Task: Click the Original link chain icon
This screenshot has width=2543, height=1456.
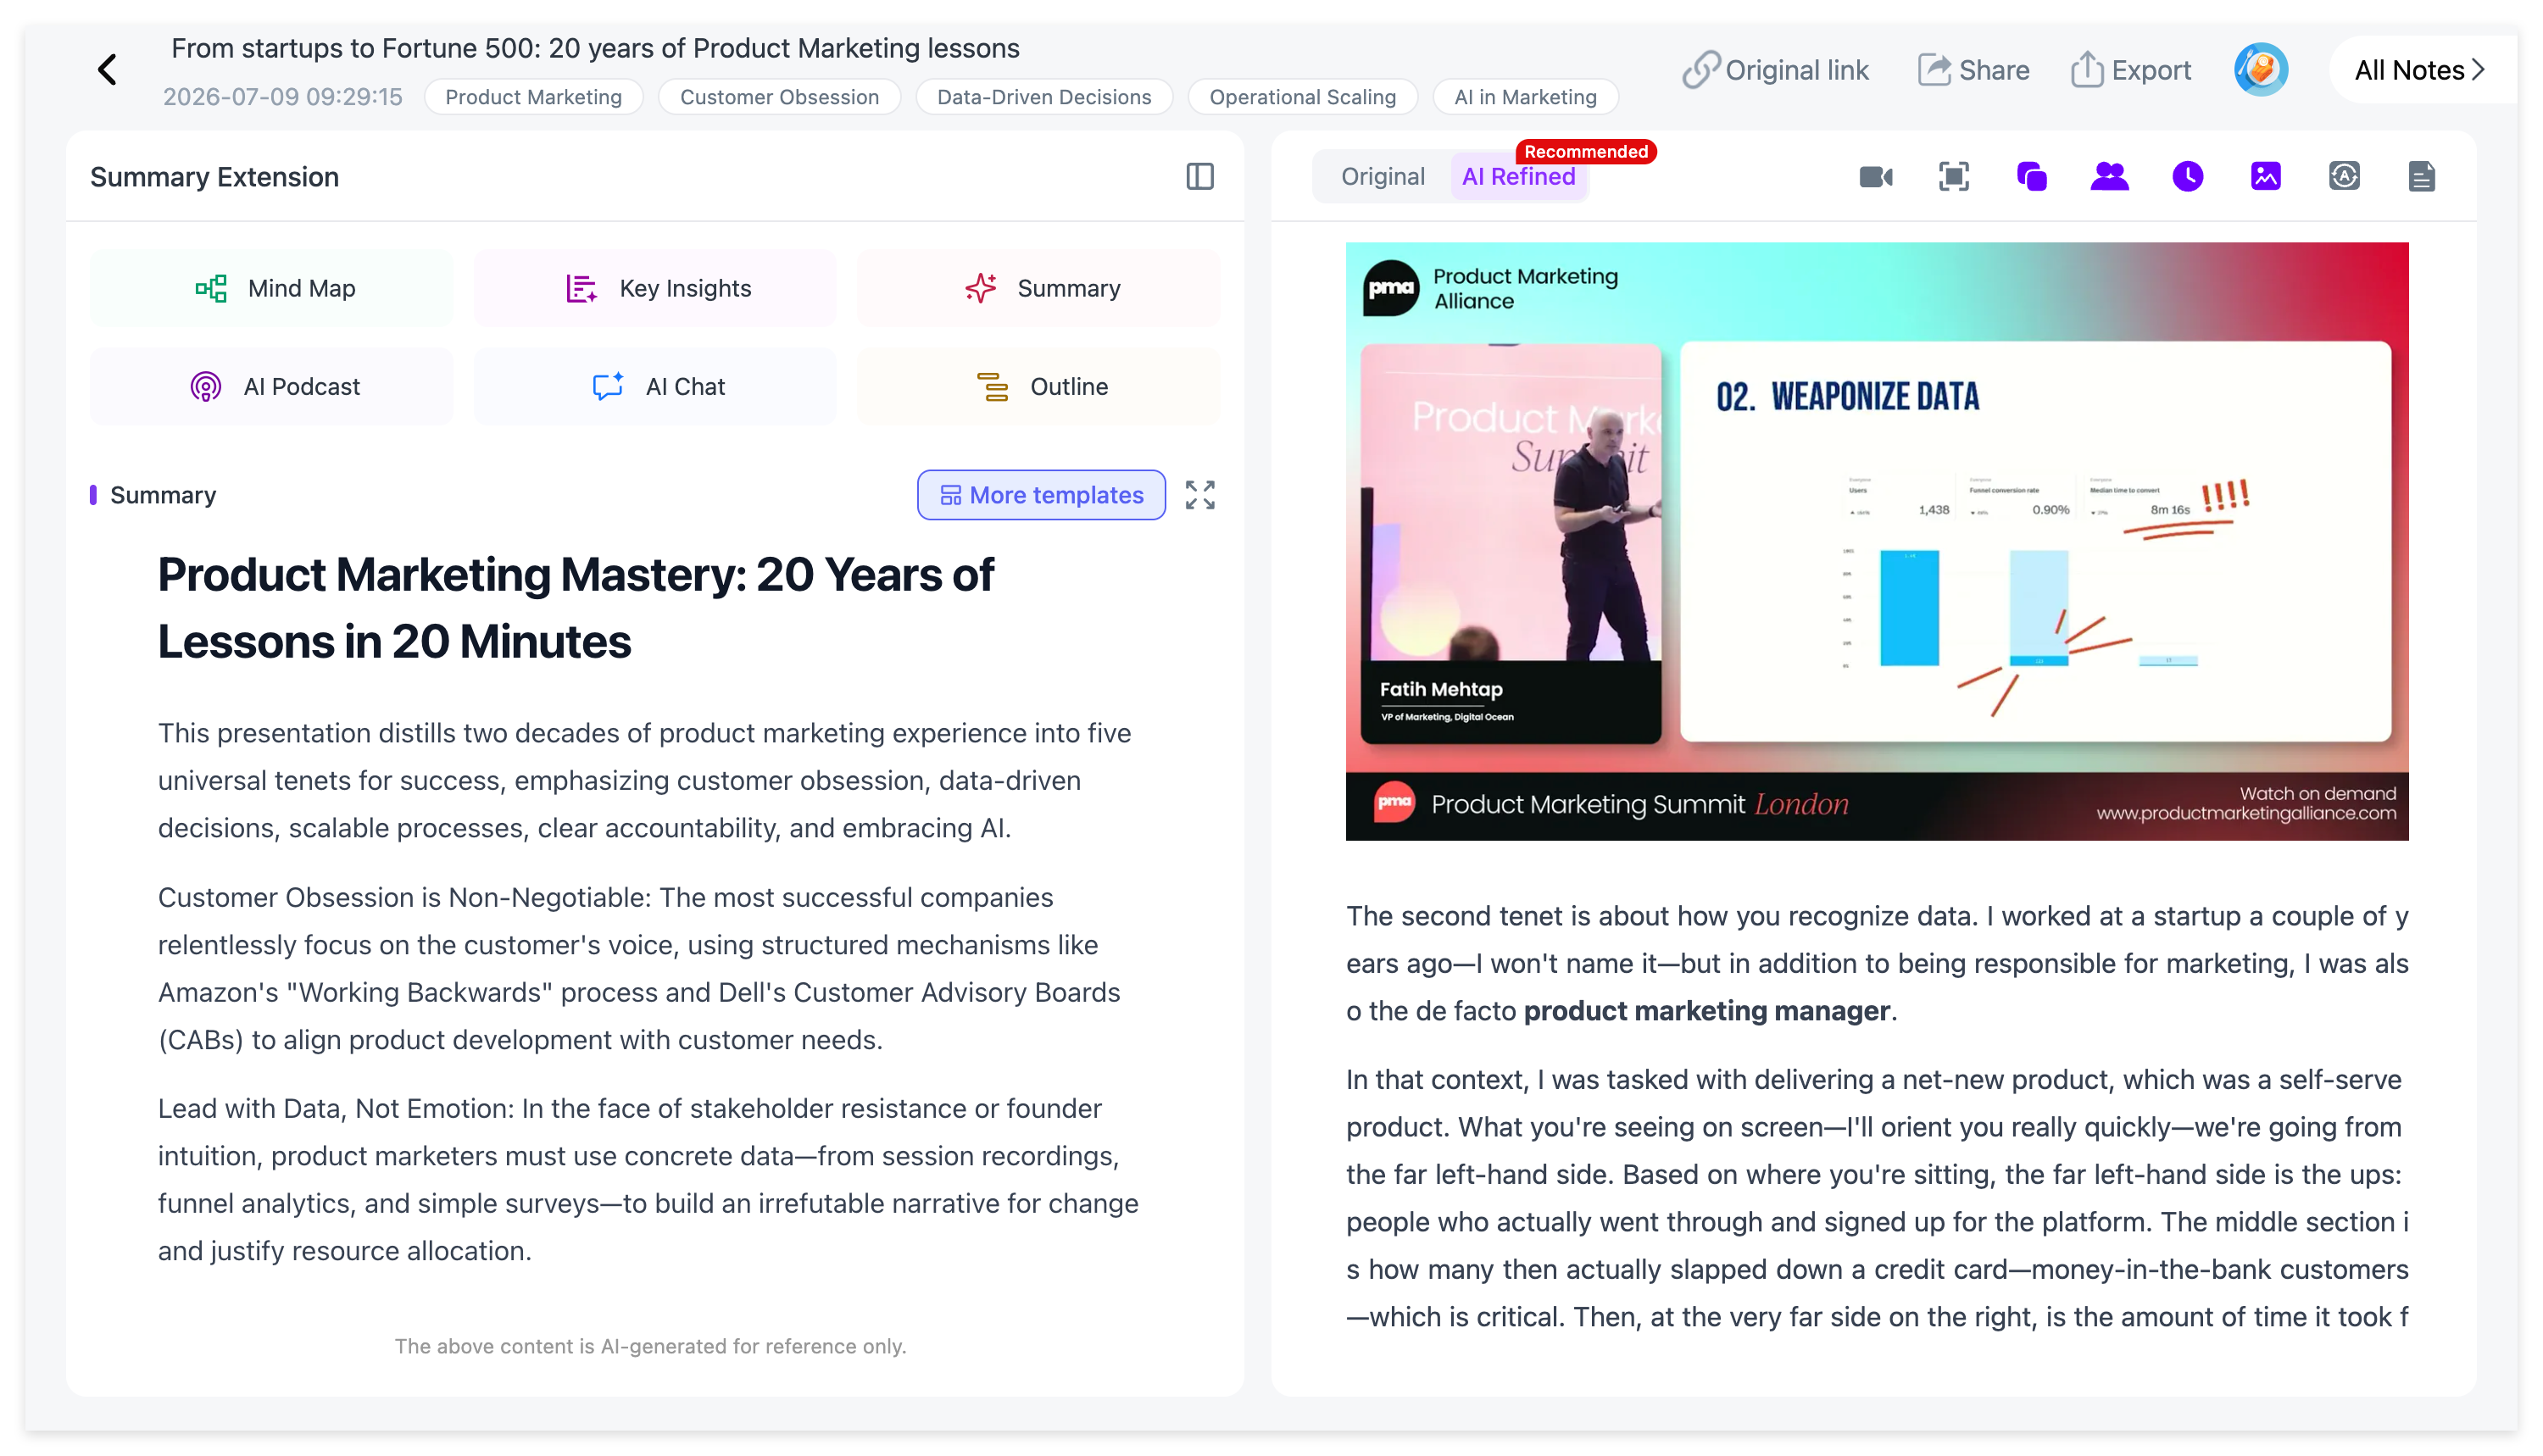Action: coord(1700,70)
